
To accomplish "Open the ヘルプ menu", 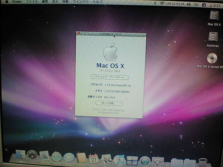I will click(98, 2).
